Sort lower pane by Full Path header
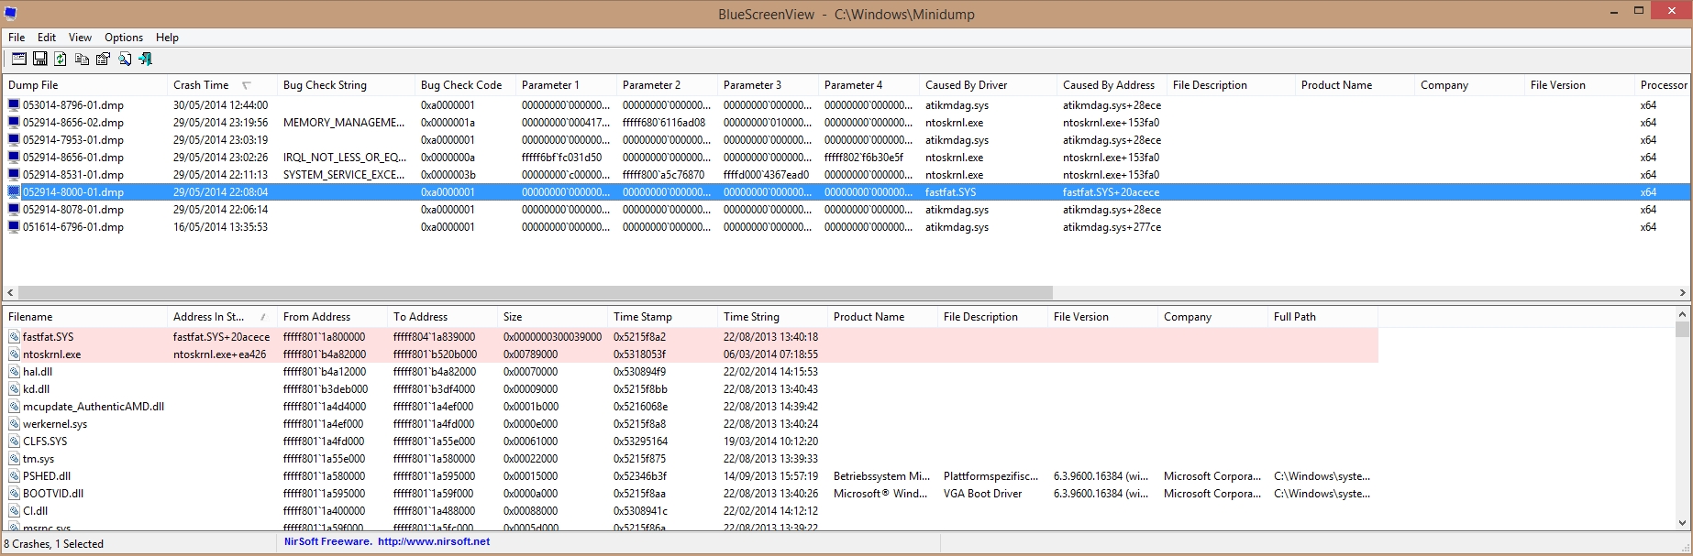Image resolution: width=1693 pixels, height=556 pixels. (1323, 317)
